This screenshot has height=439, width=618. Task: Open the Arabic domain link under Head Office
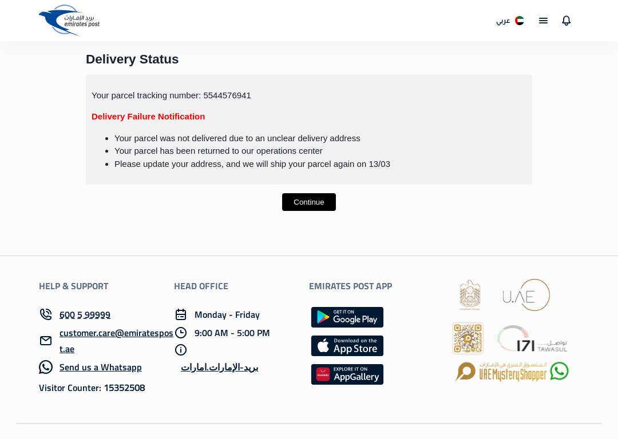point(220,368)
